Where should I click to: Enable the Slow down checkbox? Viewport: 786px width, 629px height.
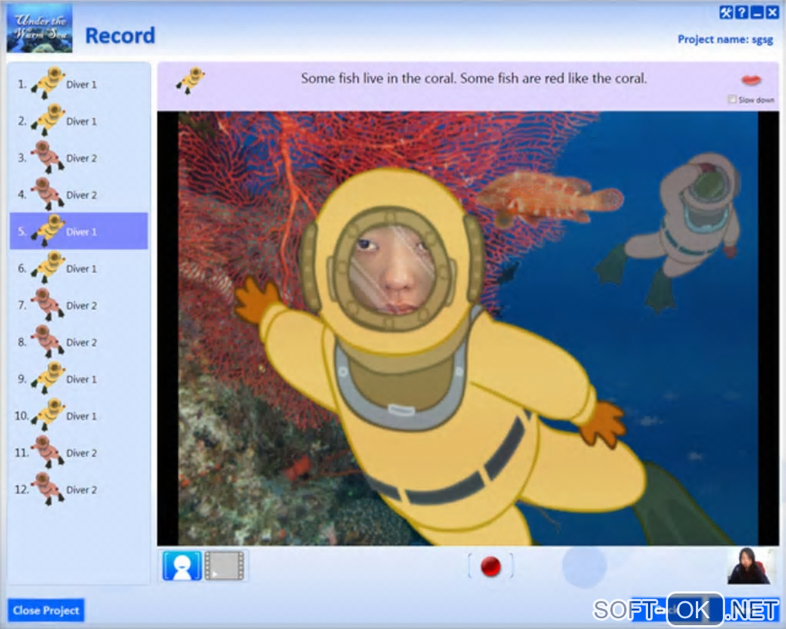731,99
